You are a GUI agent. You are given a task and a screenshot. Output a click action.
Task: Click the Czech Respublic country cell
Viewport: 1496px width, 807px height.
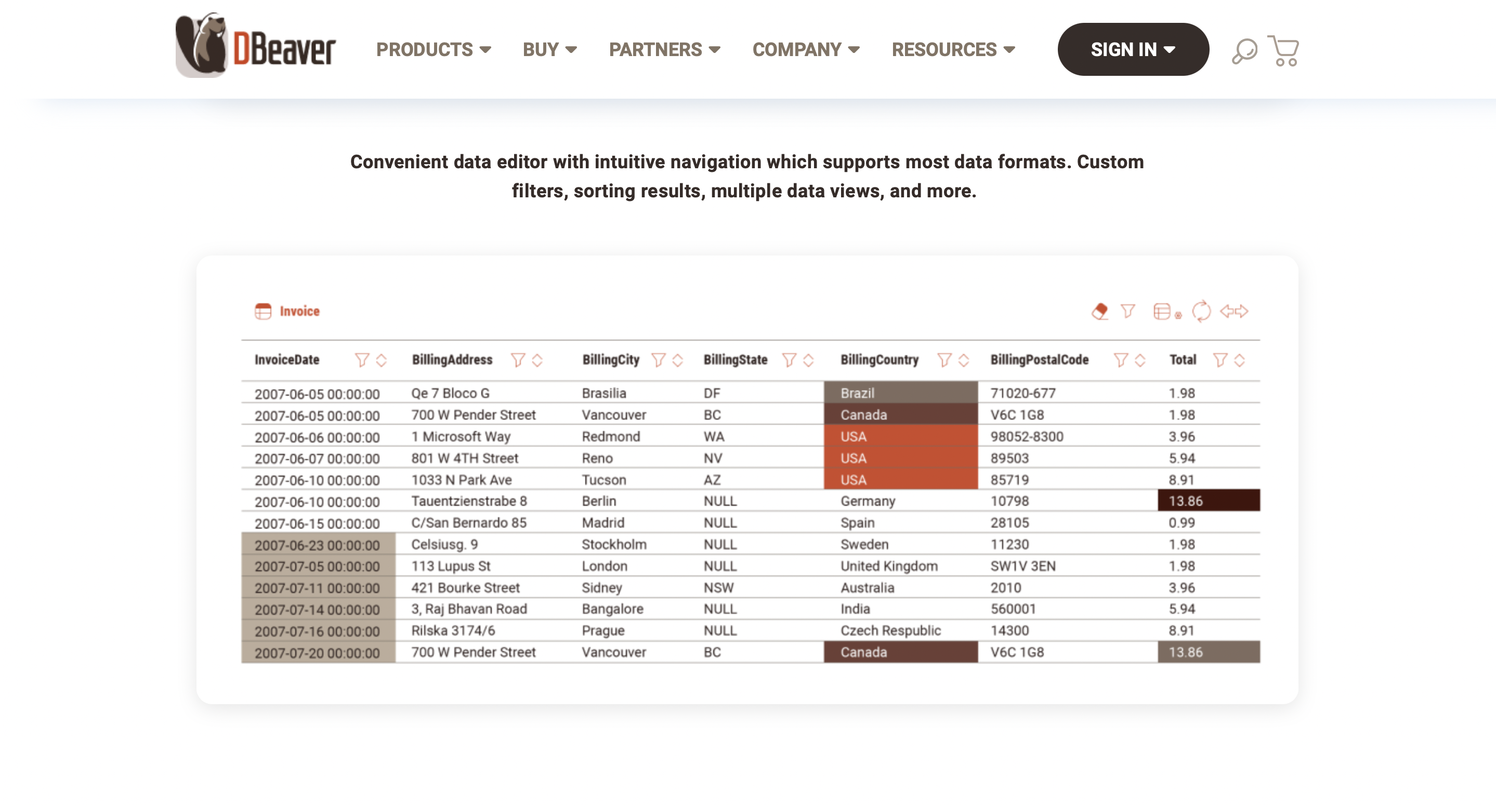pyautogui.click(x=890, y=630)
